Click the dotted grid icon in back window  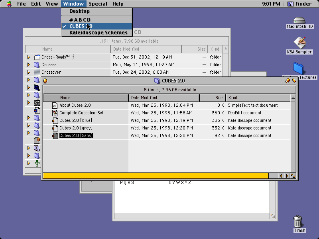(37, 148)
